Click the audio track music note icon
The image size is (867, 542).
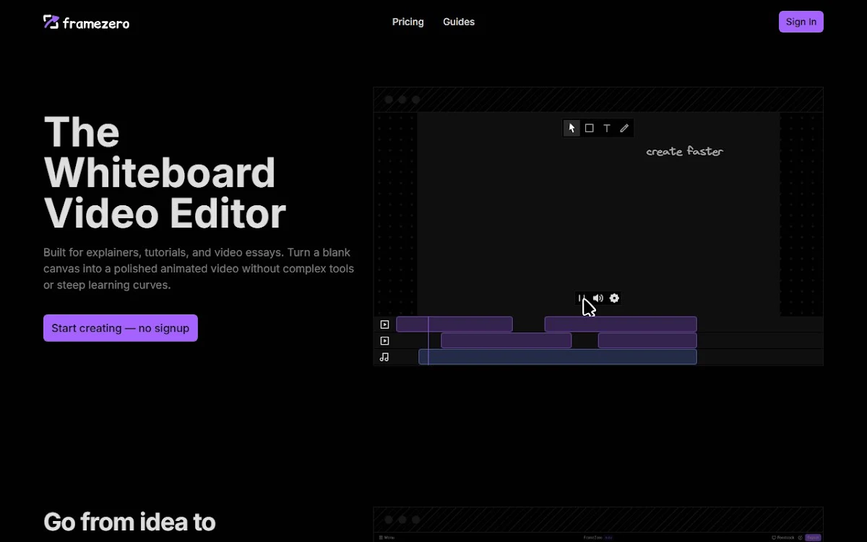coord(384,357)
